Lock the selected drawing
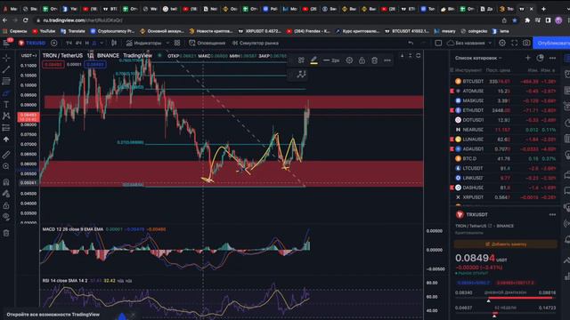 [x=362, y=60]
